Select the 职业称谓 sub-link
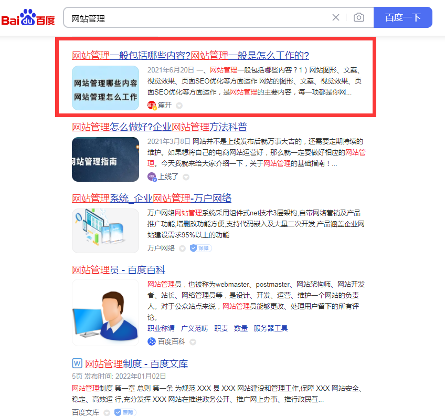Screen dimensions: 445x416 point(161,328)
